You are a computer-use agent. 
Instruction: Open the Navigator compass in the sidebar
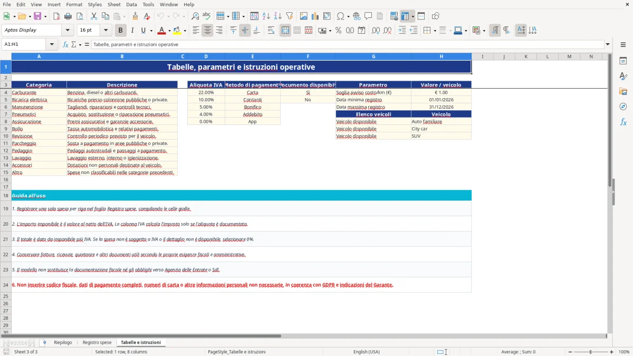coord(623,107)
